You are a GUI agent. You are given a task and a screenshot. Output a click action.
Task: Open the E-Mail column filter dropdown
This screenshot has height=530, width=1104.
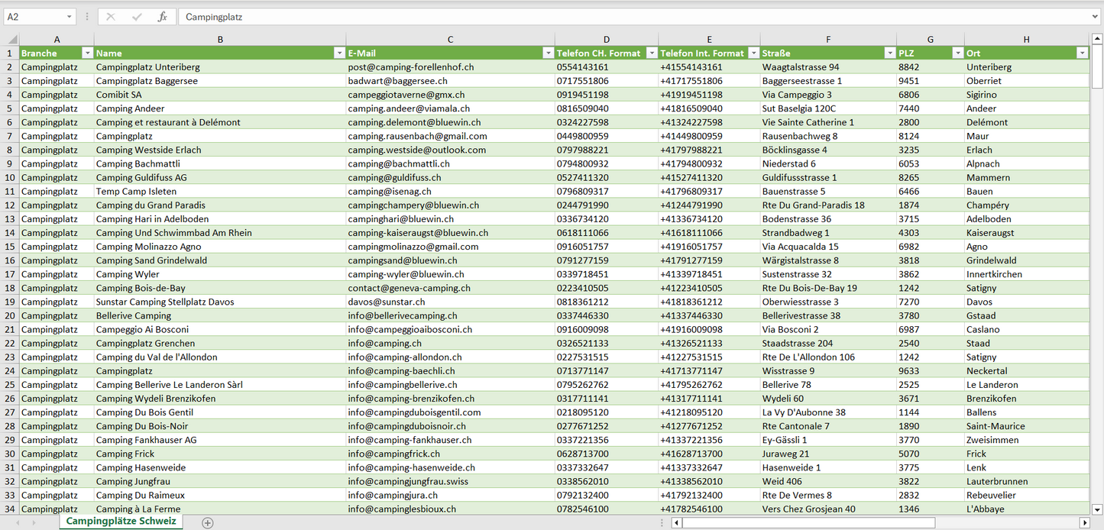(548, 53)
